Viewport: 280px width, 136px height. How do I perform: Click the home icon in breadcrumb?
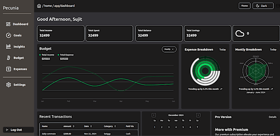pyautogui.click(x=39, y=6)
